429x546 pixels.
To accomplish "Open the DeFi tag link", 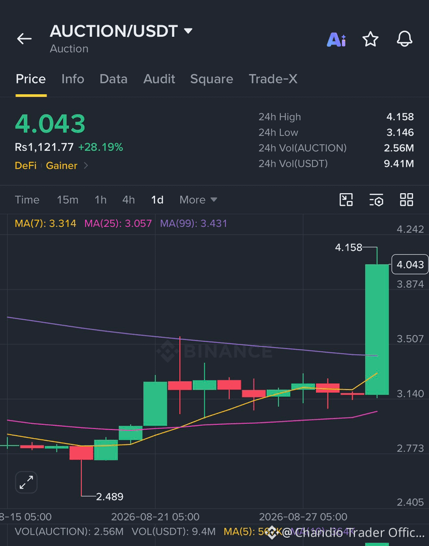I will pos(26,166).
